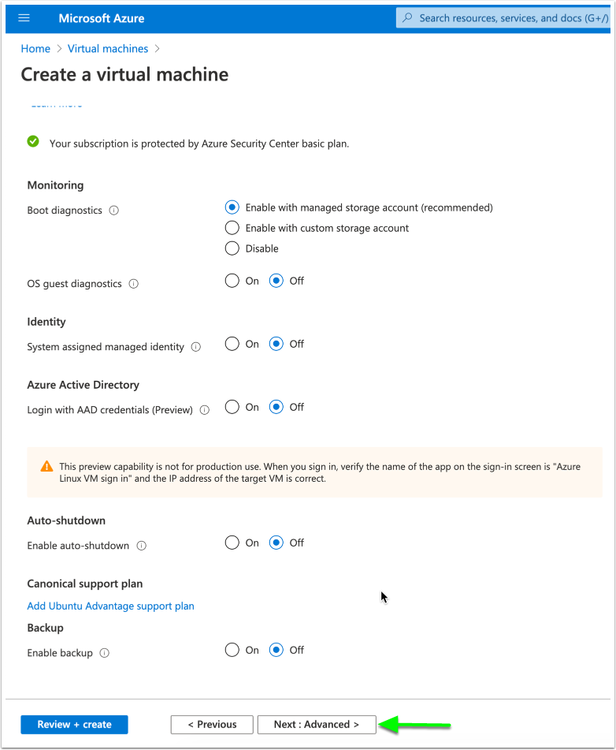Screen dimensions: 616x750
Task: Select Disable for Boot diagnostics
Action: [232, 248]
